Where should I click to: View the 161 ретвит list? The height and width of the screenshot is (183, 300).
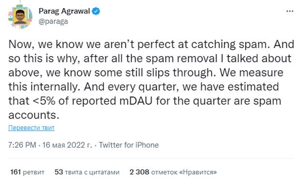[x=27, y=172]
